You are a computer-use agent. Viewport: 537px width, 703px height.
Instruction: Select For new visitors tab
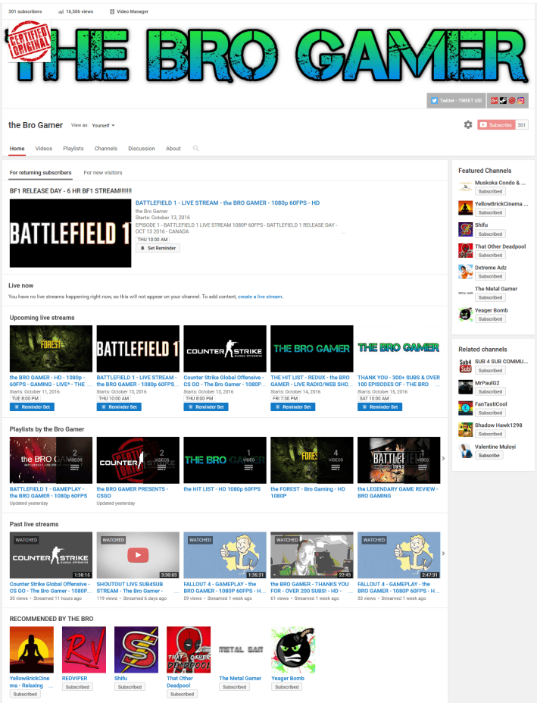click(x=103, y=173)
